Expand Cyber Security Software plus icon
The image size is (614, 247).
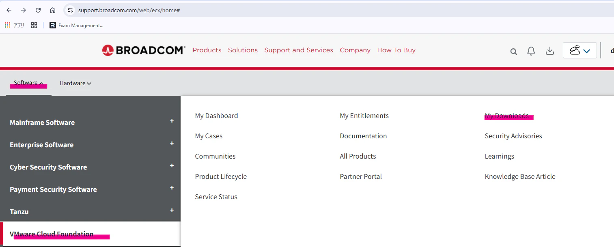tap(172, 166)
